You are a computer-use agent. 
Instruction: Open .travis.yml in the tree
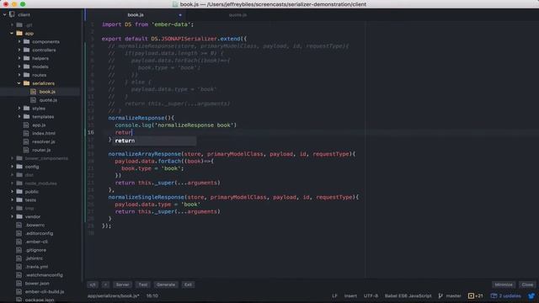37,267
